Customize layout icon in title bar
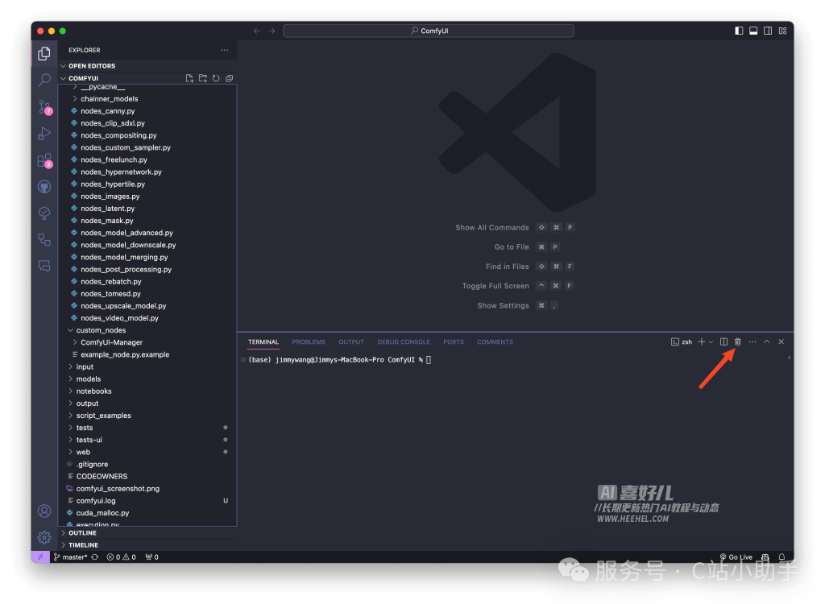Viewport: 825px width, 604px height. click(783, 31)
